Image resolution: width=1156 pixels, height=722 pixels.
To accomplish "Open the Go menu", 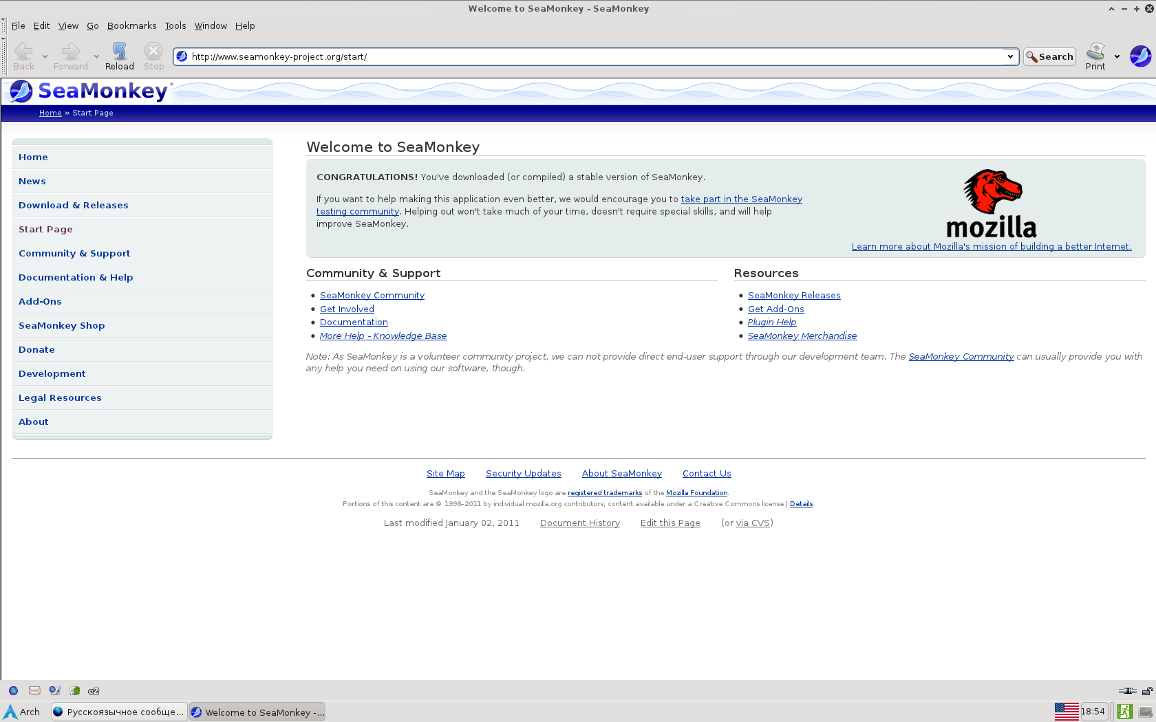I will tap(93, 25).
